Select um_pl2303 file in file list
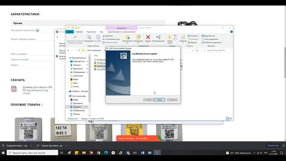This screenshot has height=161, width=286. (x=100, y=69)
